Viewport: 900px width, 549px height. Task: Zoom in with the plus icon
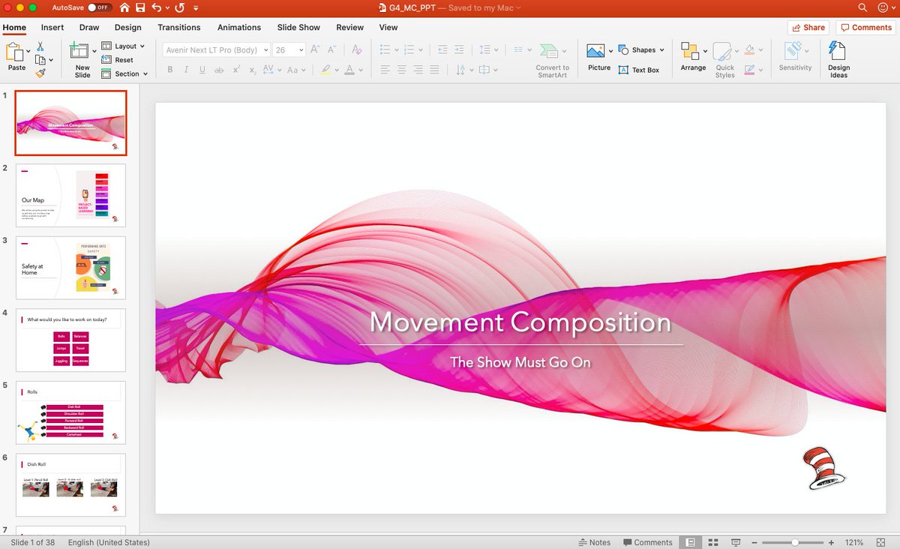click(831, 542)
